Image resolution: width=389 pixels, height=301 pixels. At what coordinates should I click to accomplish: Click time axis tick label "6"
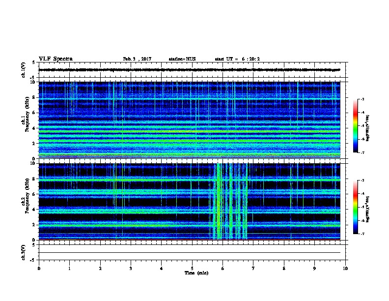[223, 268]
